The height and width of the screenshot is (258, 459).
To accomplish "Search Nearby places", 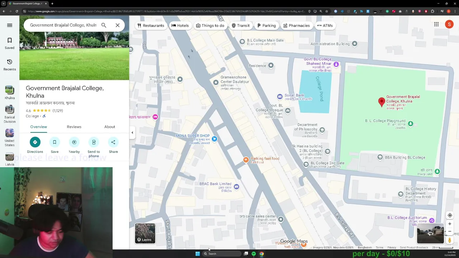I will 74,145.
